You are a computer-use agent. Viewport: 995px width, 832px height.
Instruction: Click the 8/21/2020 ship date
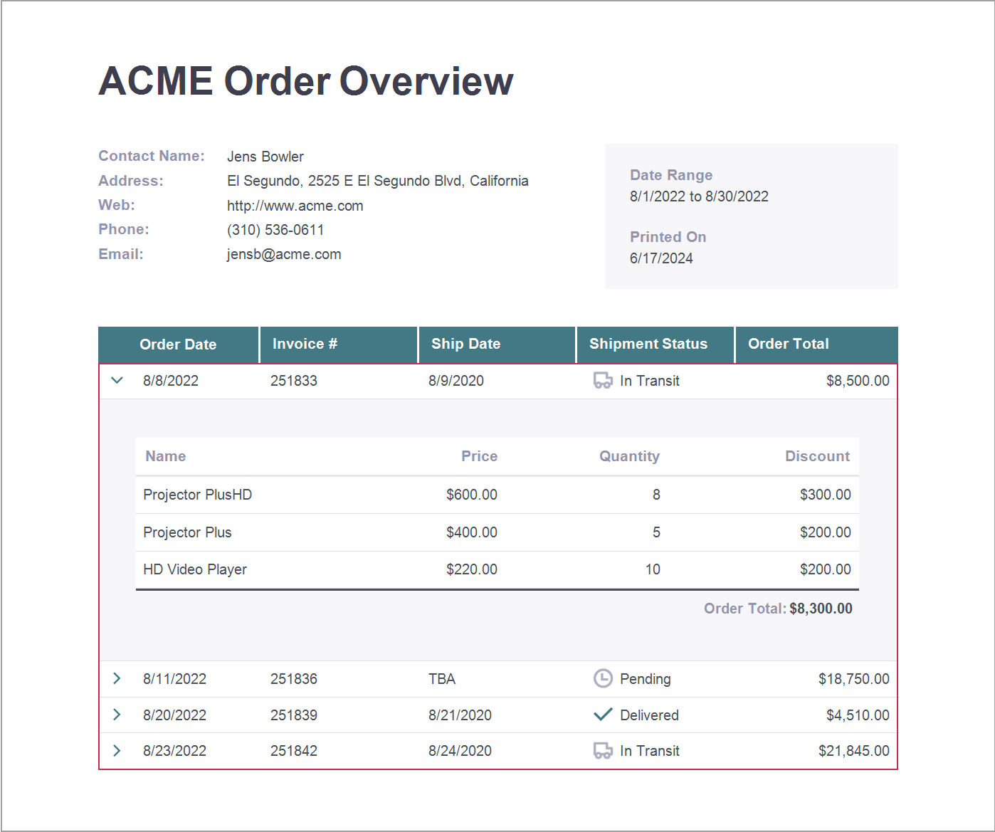[460, 715]
